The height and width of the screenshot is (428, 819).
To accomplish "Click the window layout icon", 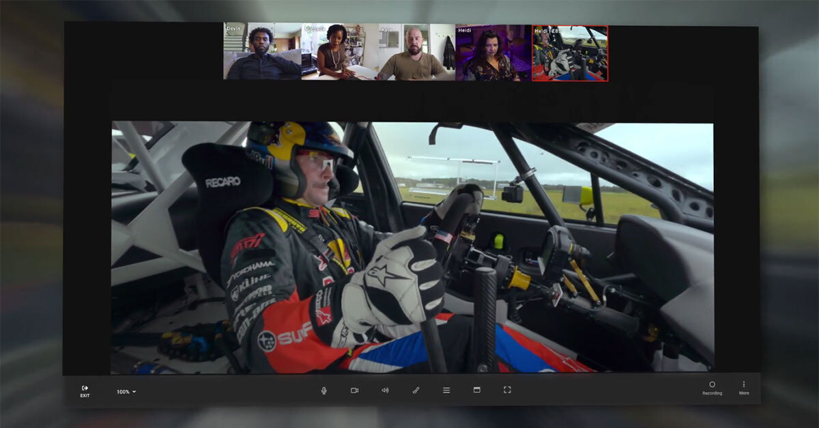I will coord(477,390).
